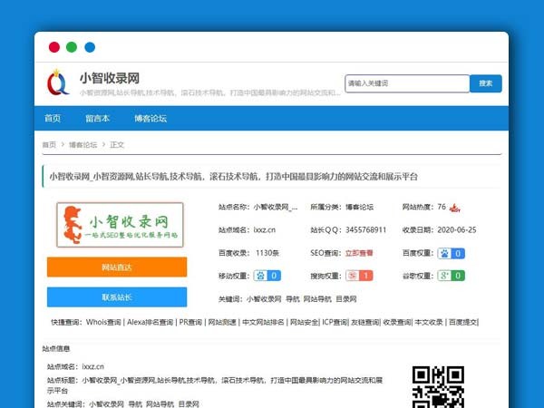Click the 小智收录网 Q logo icon
Viewport: 544px width, 408px height.
click(57, 83)
